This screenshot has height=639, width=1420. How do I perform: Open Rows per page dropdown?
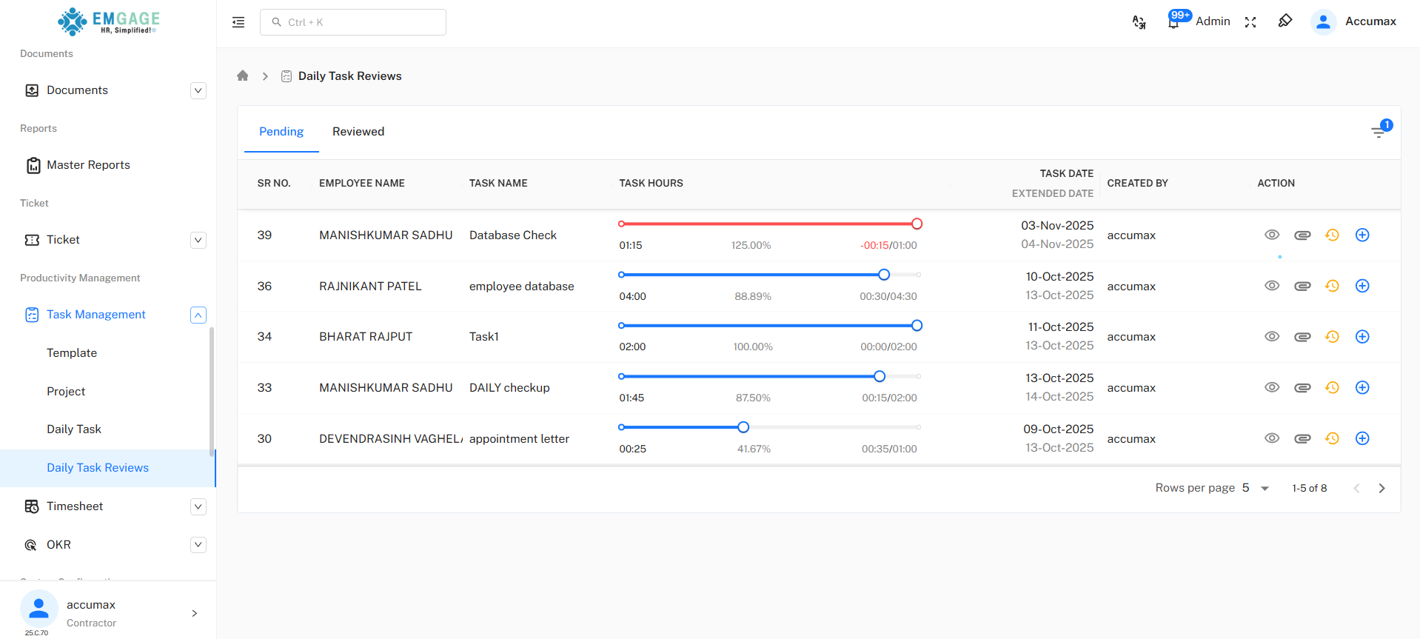(x=1256, y=488)
